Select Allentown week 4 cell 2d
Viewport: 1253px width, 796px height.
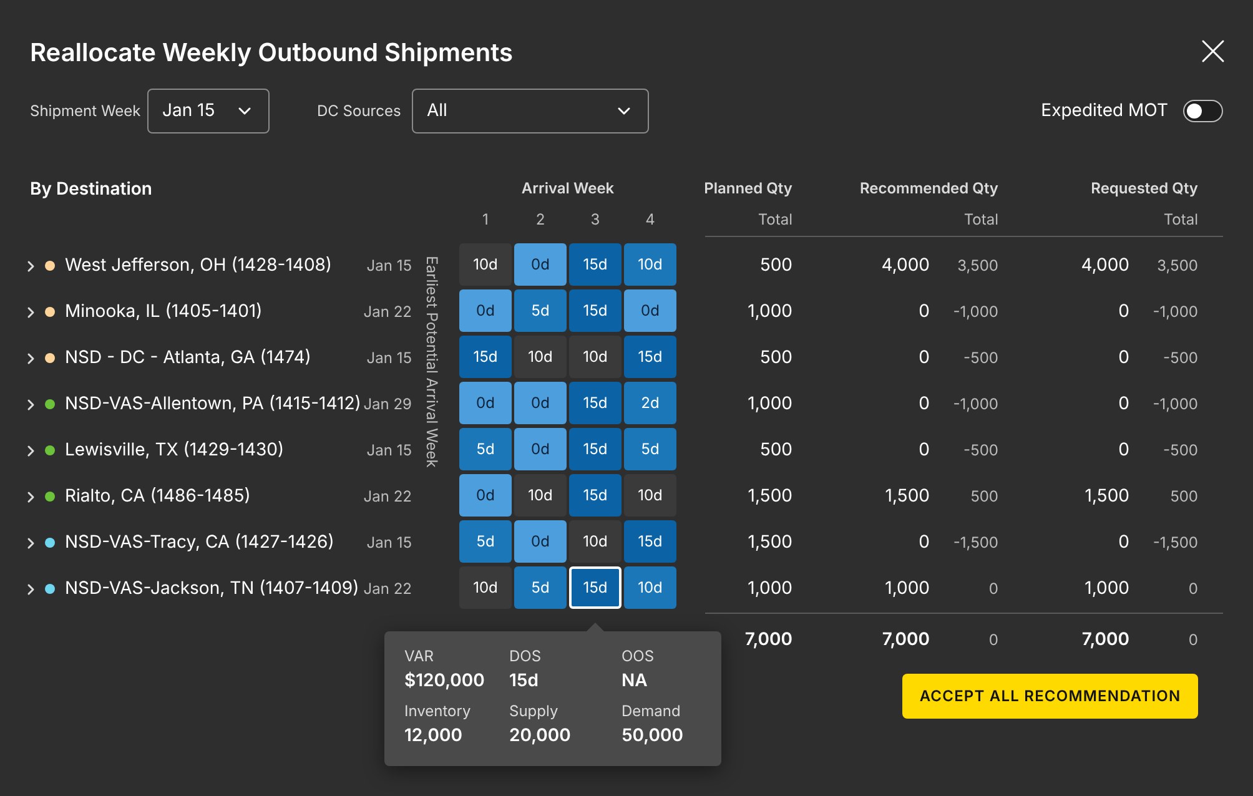pyautogui.click(x=650, y=403)
